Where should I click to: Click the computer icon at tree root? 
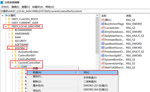point(6,15)
